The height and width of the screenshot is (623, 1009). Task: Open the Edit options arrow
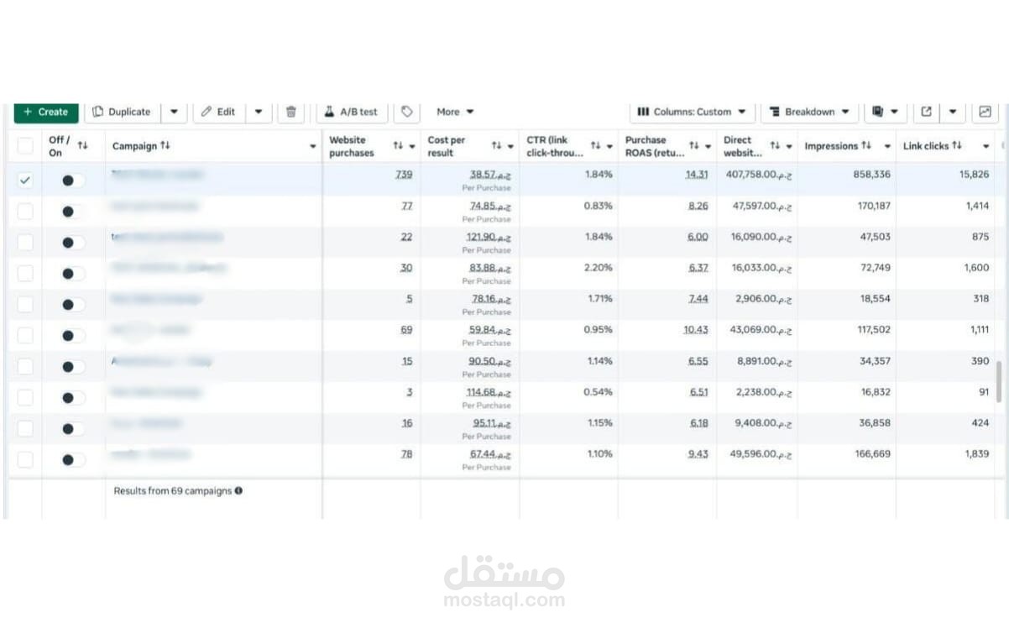pyautogui.click(x=259, y=112)
